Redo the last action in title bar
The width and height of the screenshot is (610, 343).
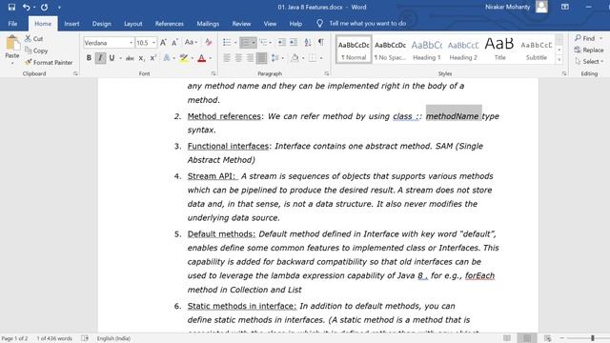coord(45,7)
